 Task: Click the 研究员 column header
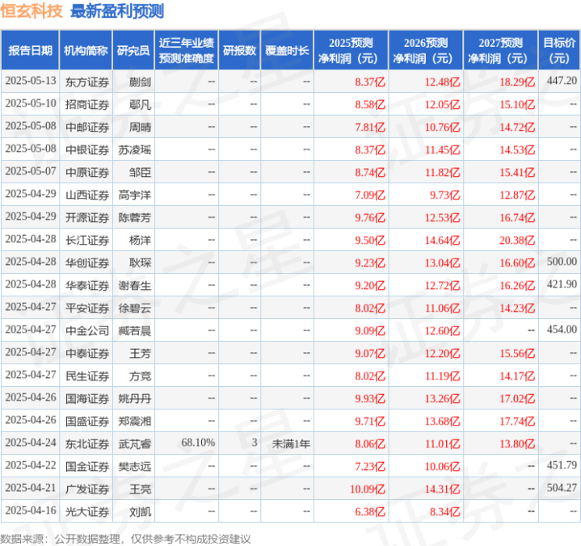click(x=133, y=50)
